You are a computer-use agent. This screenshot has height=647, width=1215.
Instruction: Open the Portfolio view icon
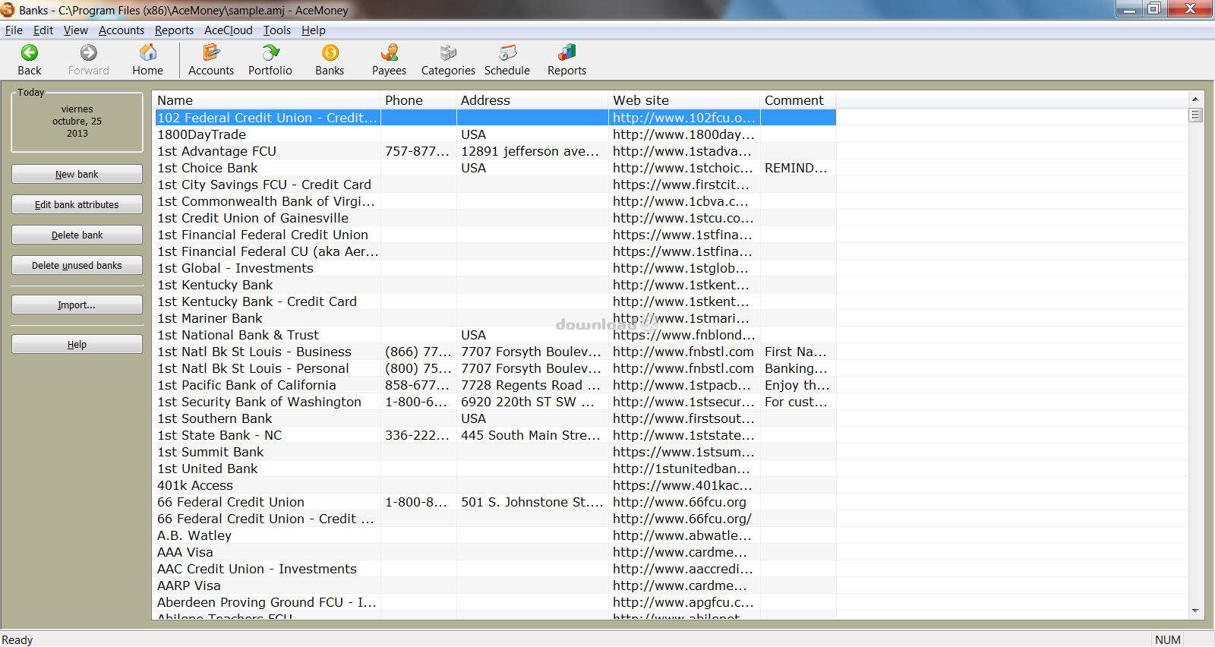[270, 53]
